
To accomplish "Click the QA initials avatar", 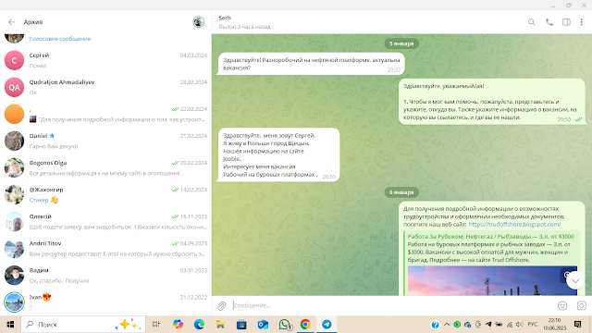I will pyautogui.click(x=14, y=87).
